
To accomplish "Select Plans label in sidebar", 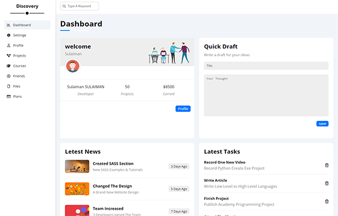I will click(17, 96).
